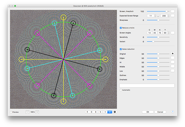The width and height of the screenshot is (185, 127).
Task: Tick the Automatic checkbox
Action: coord(121,90)
